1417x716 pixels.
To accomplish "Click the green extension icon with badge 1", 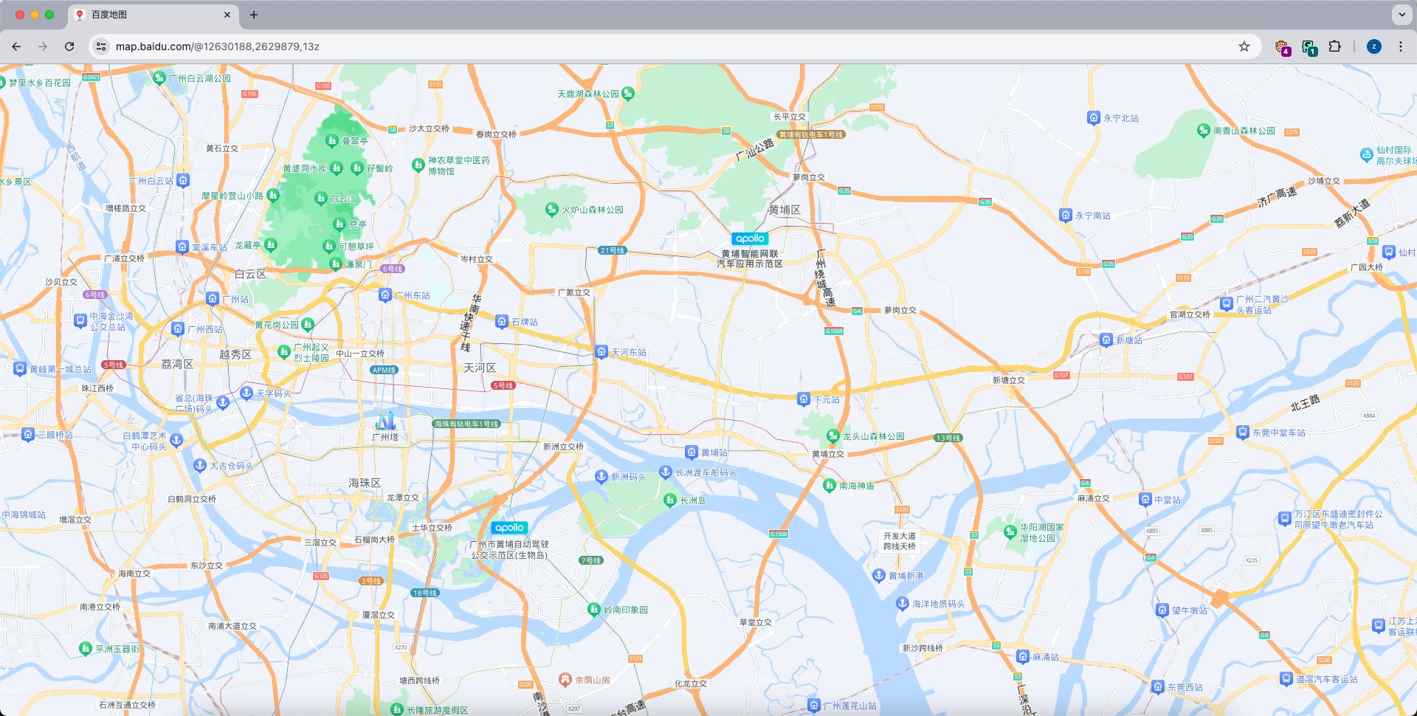I will 1309,47.
